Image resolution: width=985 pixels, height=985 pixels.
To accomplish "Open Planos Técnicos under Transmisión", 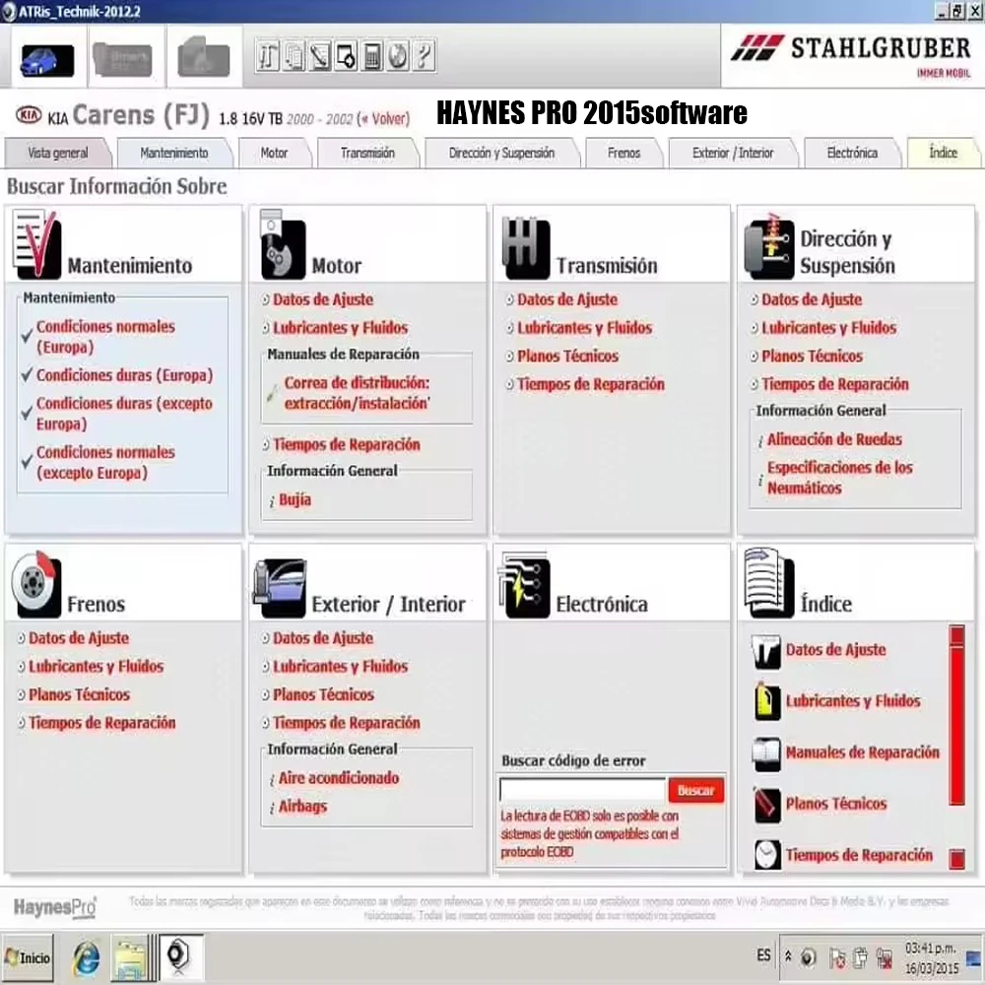I will point(568,357).
